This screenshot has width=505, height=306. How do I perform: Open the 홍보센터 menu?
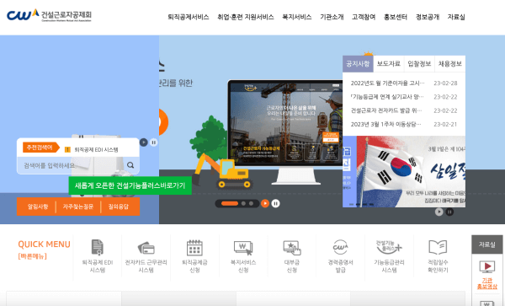(396, 17)
